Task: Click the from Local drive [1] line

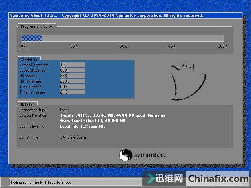Action: pos(93,121)
